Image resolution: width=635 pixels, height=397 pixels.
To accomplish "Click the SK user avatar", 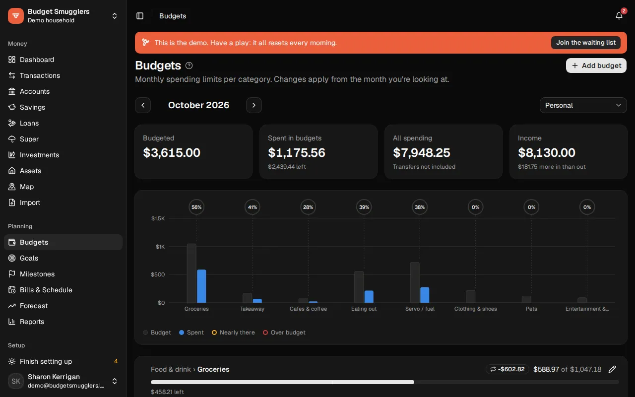I will pos(16,381).
